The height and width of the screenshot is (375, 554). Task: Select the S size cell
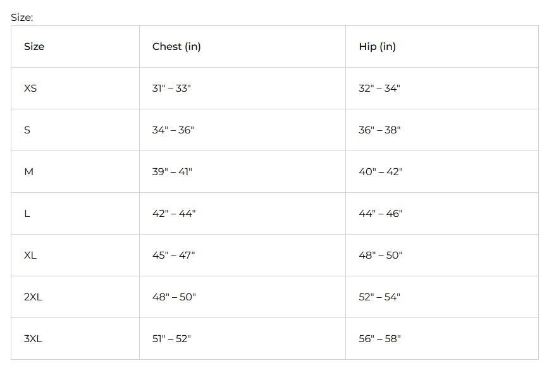pos(27,130)
